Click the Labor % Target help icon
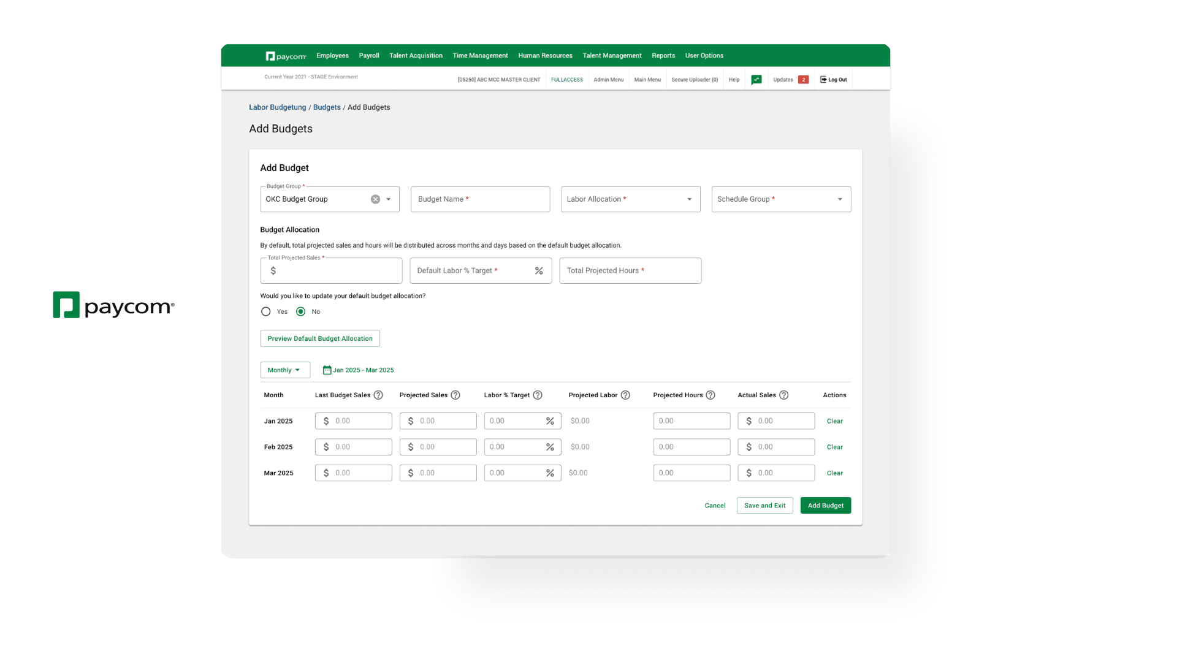Image resolution: width=1177 pixels, height=662 pixels. (x=538, y=395)
